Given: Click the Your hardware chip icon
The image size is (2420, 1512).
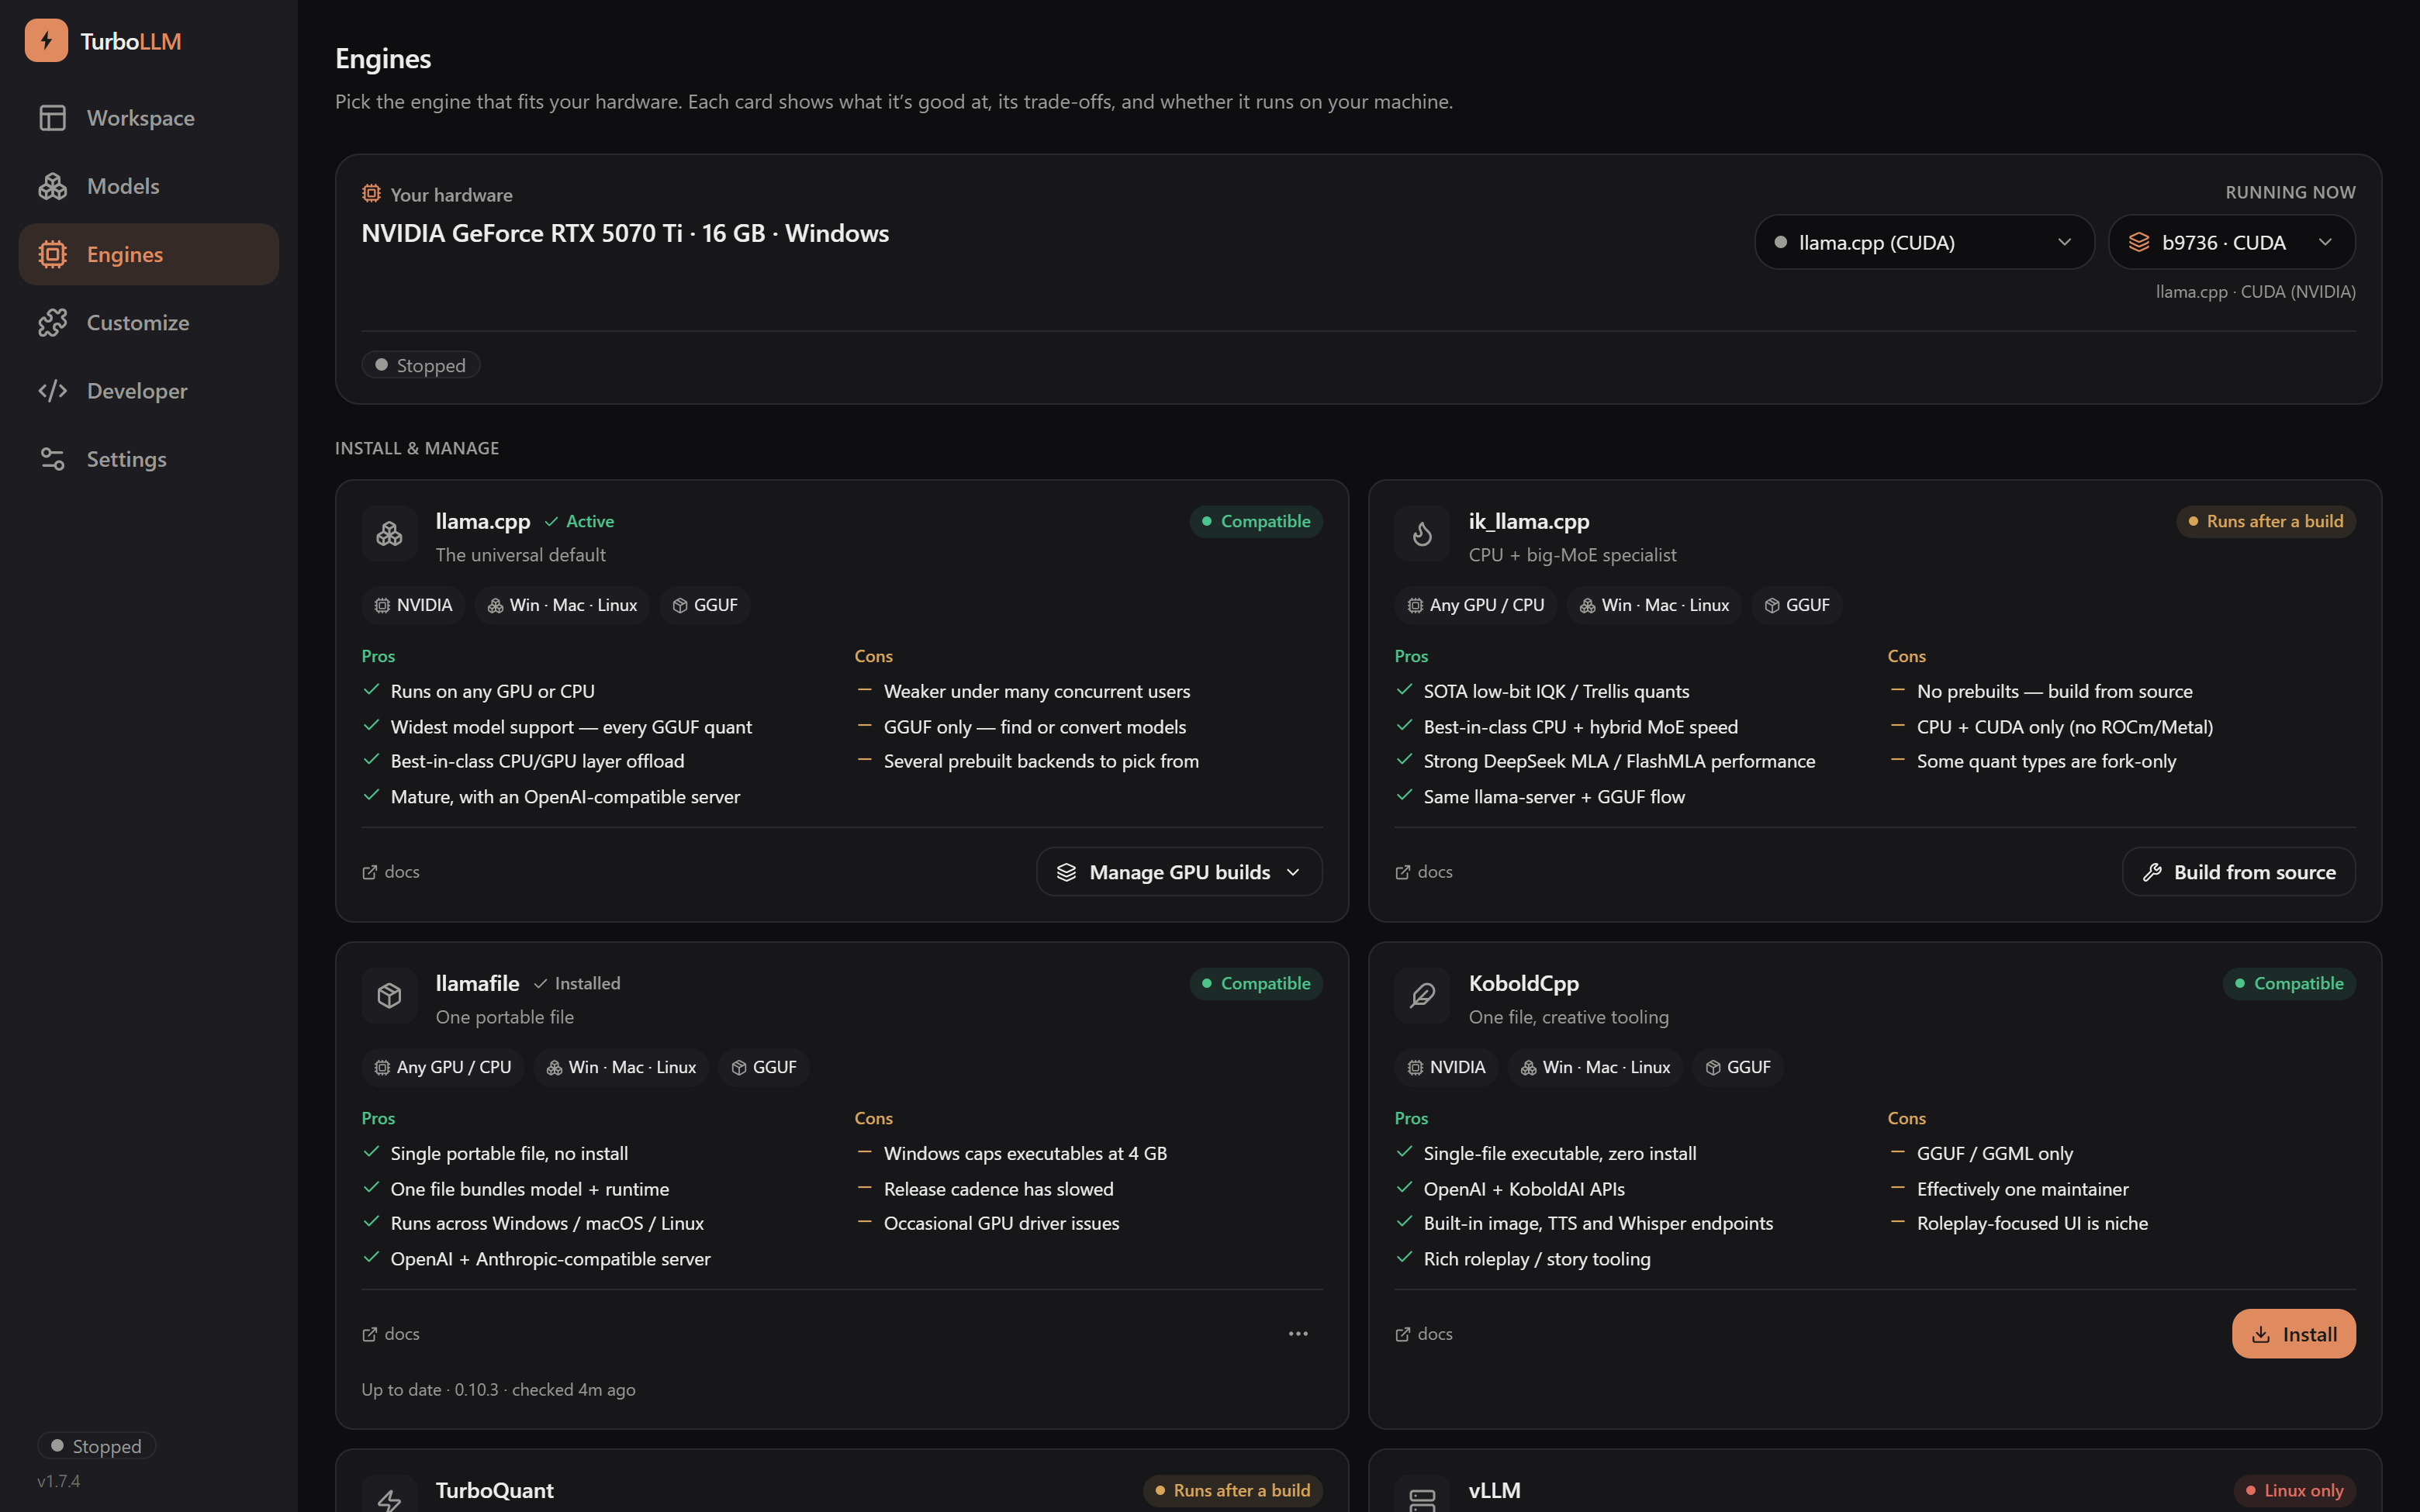Looking at the screenshot, I should click(371, 194).
